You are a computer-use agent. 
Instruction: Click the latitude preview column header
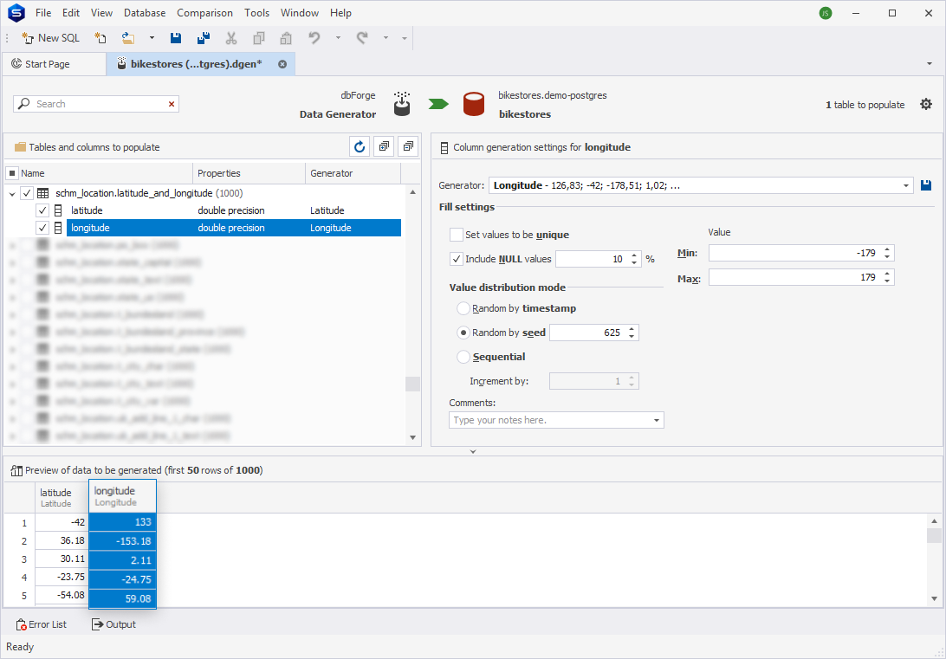tap(62, 497)
